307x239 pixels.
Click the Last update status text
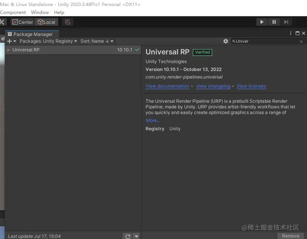click(x=34, y=236)
